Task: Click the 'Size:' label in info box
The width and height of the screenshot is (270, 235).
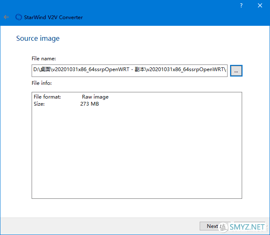Action: (39, 104)
